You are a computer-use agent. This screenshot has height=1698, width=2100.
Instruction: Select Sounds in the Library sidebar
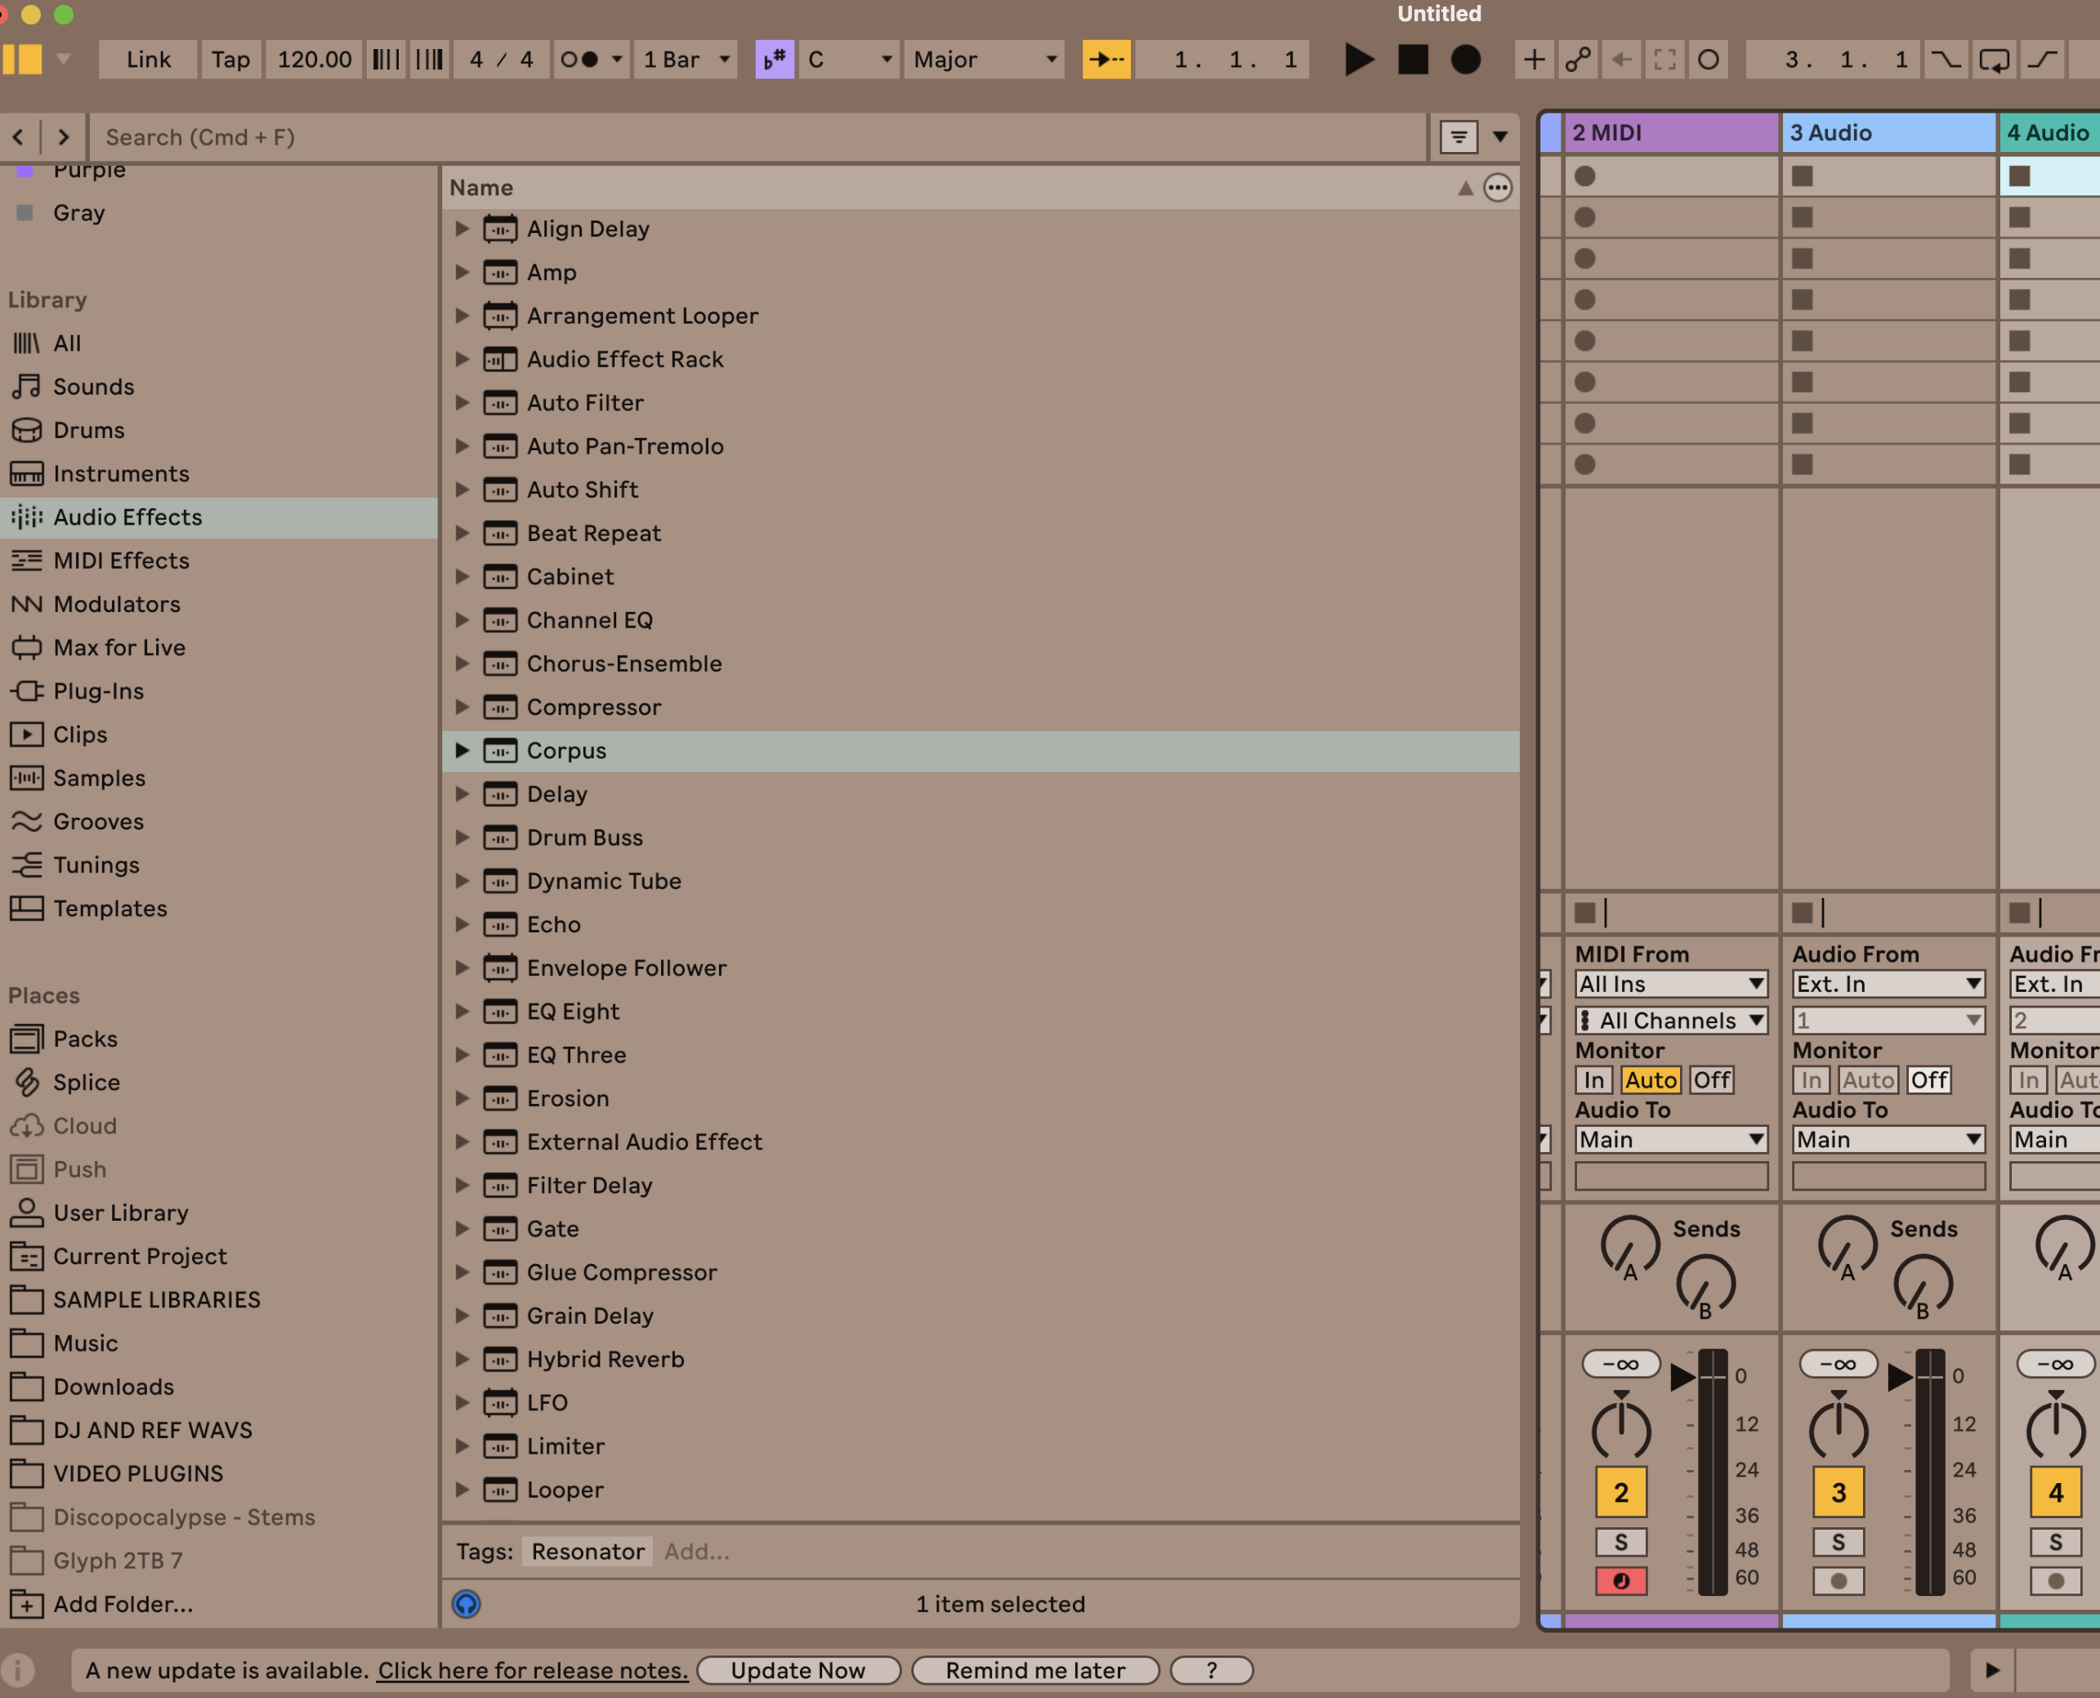[x=94, y=387]
